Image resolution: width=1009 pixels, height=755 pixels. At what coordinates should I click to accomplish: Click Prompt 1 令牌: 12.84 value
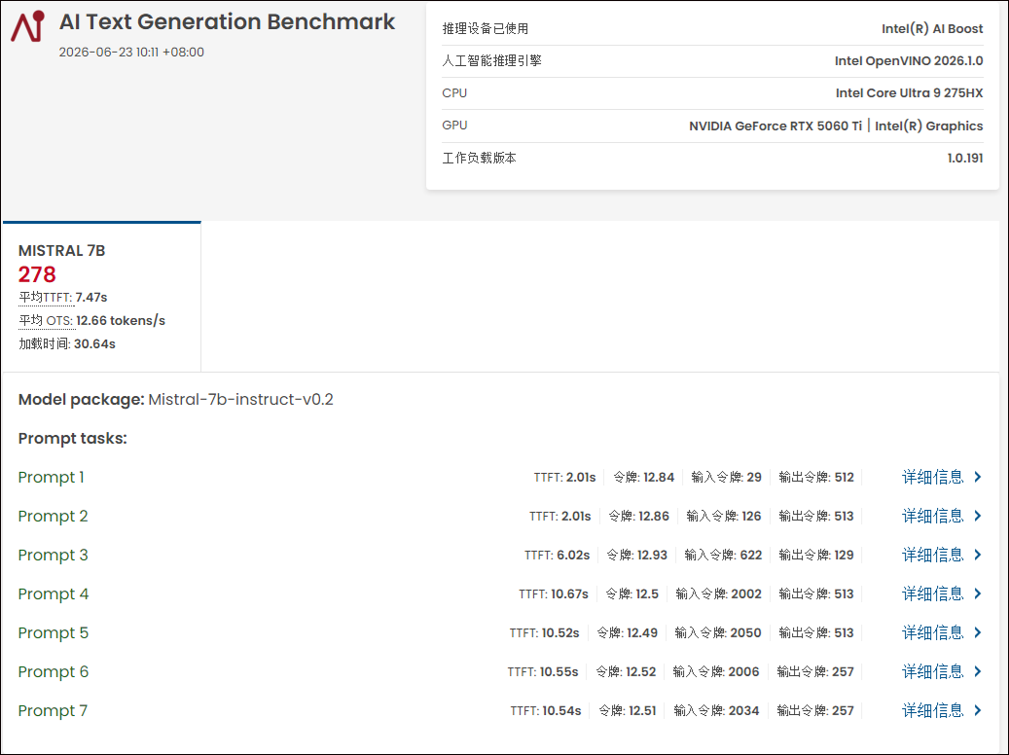click(643, 478)
